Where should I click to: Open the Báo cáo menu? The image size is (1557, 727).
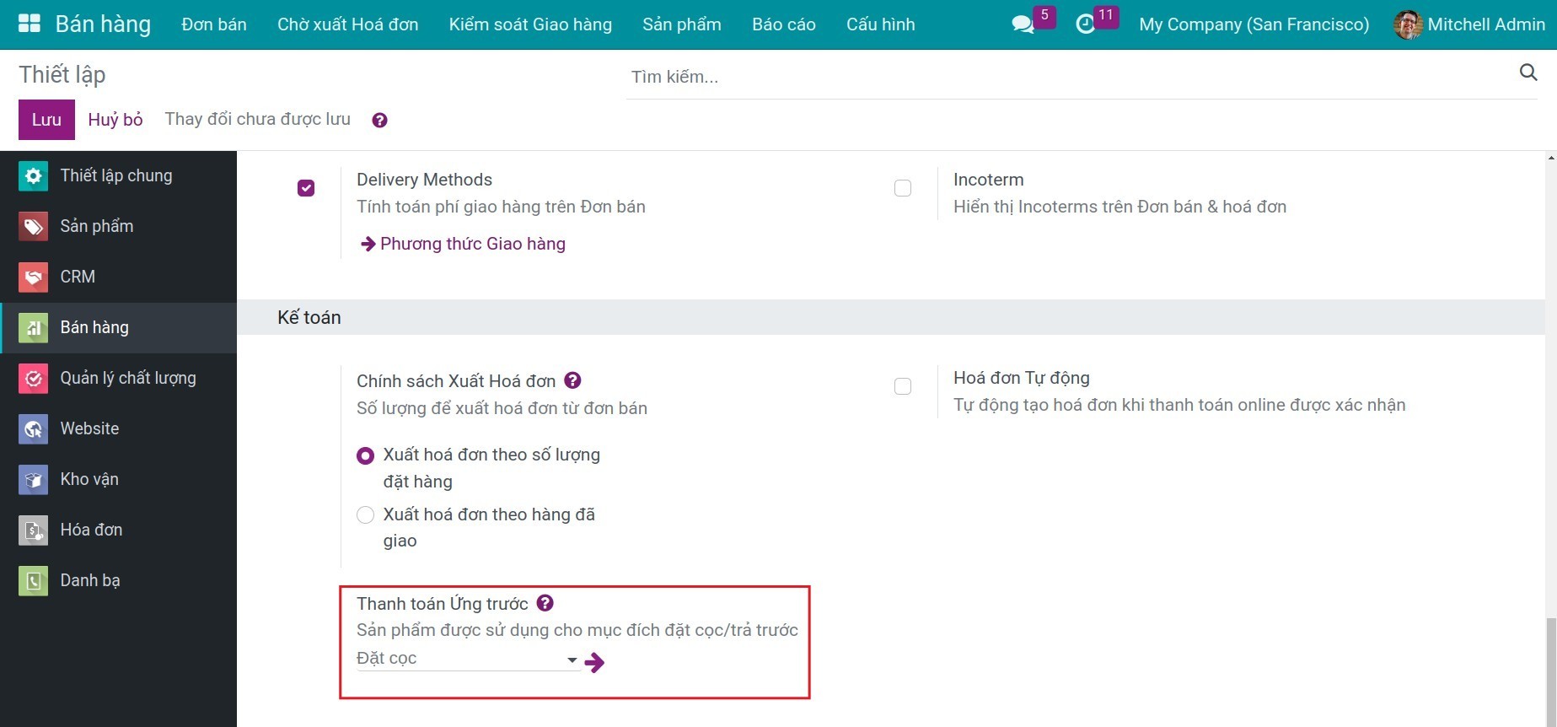pos(783,24)
